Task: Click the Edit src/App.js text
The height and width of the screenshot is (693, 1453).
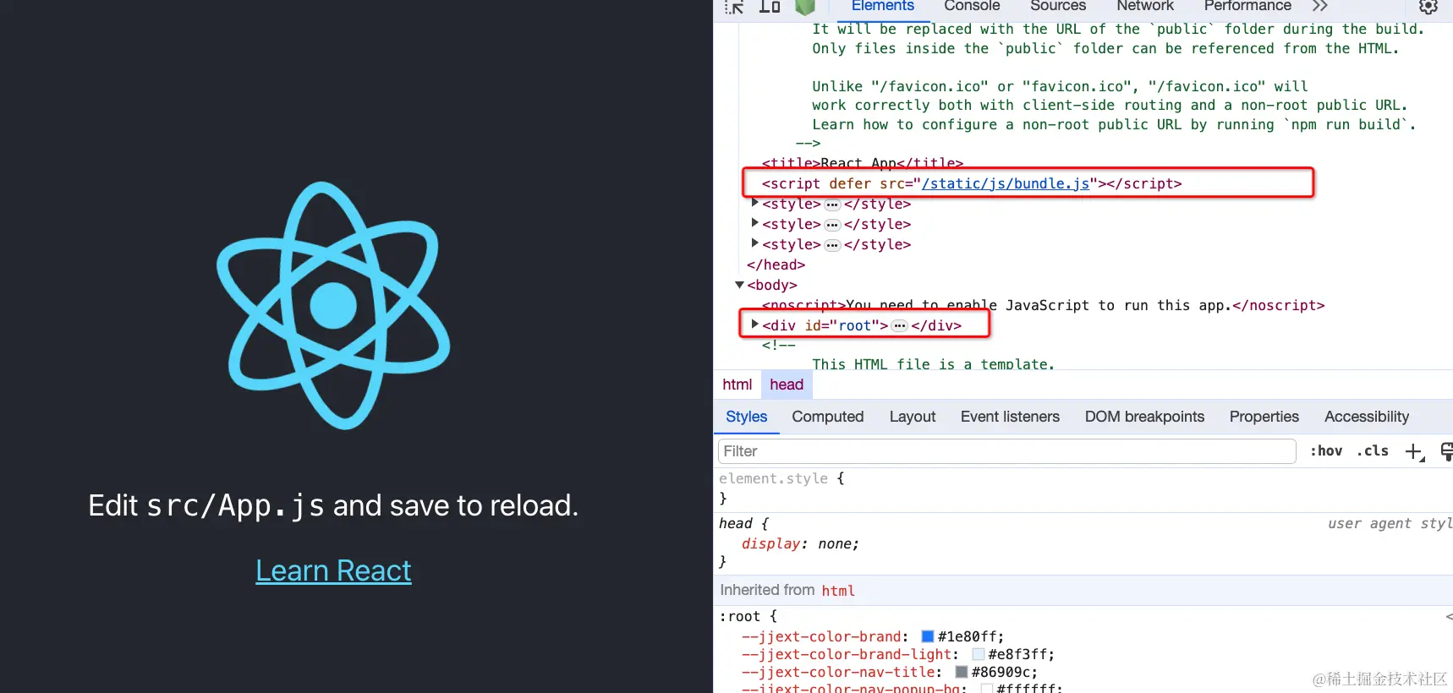Action: click(333, 505)
